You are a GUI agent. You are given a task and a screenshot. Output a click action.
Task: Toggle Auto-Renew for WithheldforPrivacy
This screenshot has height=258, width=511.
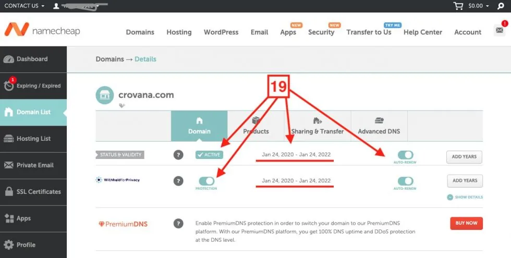pyautogui.click(x=405, y=181)
